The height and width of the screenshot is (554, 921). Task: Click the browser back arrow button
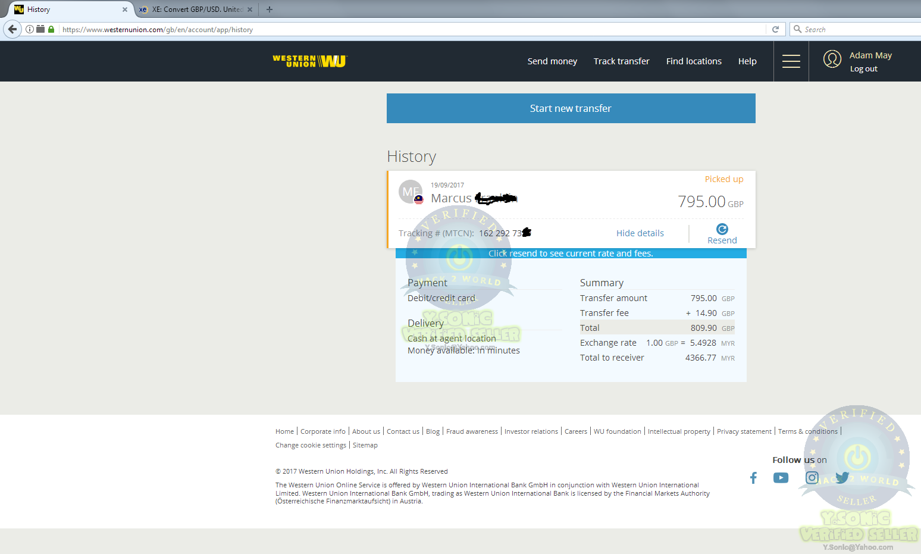(12, 29)
